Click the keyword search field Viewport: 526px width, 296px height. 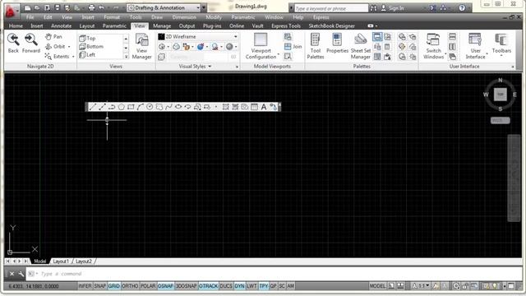(331, 8)
